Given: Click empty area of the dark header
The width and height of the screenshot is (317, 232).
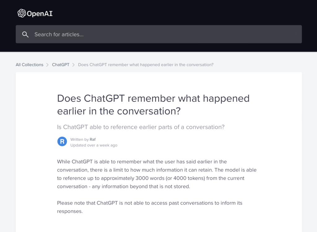Looking at the screenshot, I should 186,12.
